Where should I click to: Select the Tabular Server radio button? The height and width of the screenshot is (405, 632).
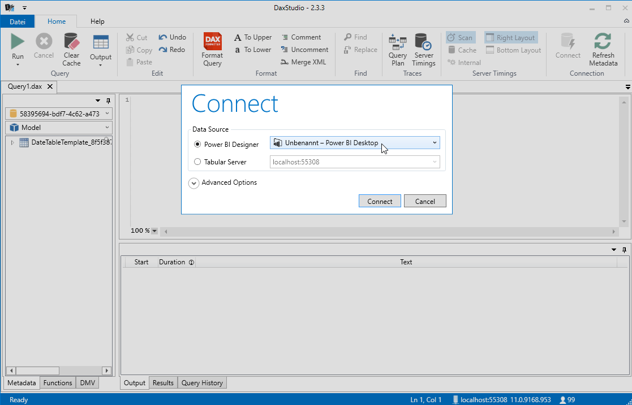tap(197, 162)
